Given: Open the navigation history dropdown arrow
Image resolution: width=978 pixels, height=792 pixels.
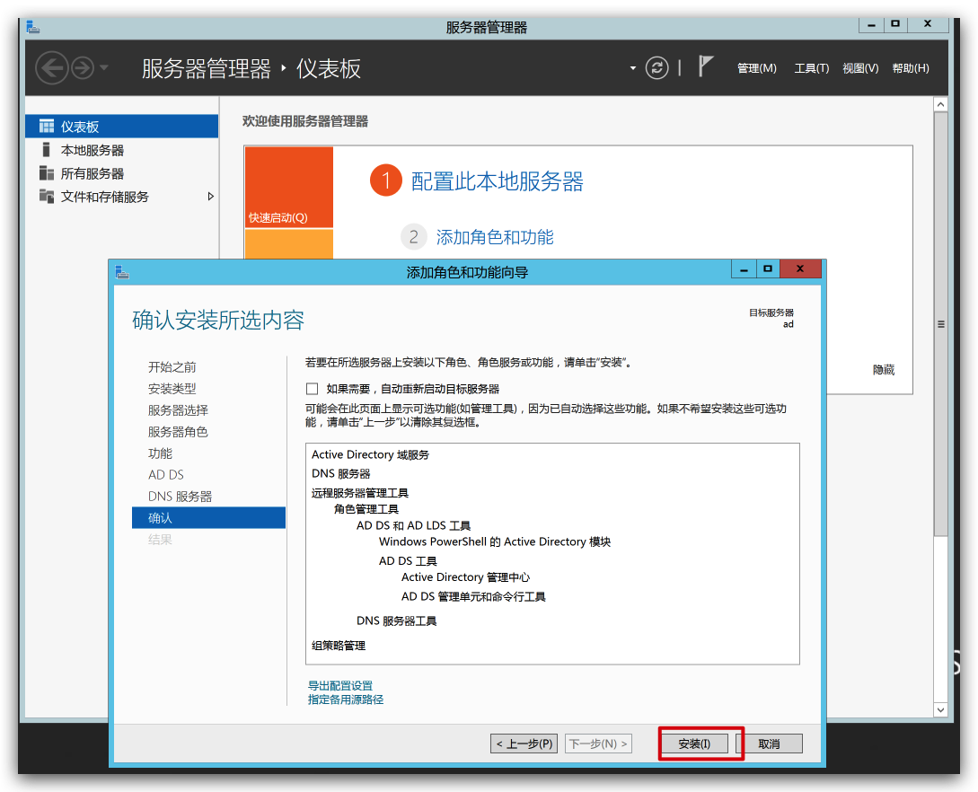Looking at the screenshot, I should [104, 68].
